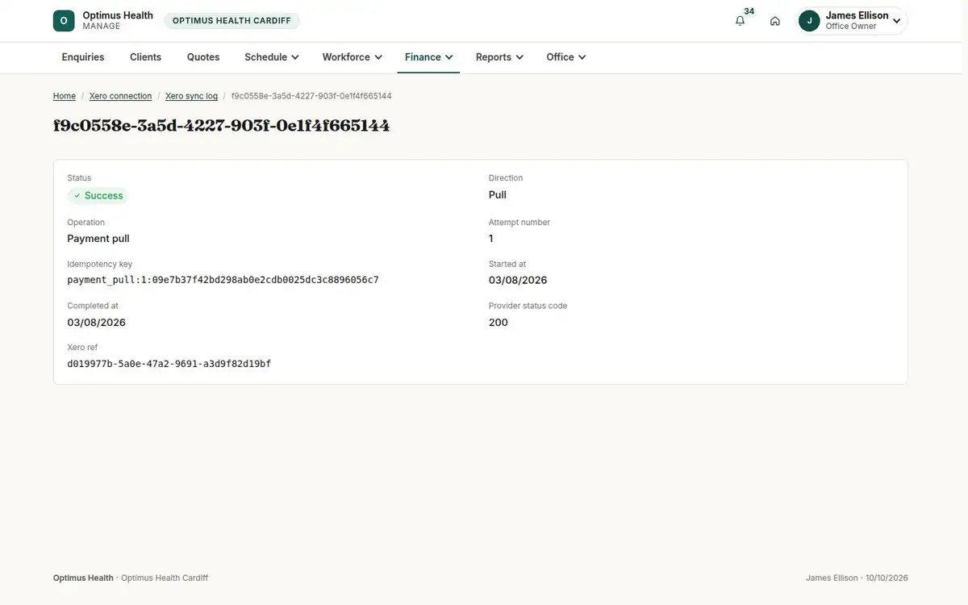Navigate to the Xero connection breadcrumb
Viewport: 968px width, 605px height.
[120, 96]
